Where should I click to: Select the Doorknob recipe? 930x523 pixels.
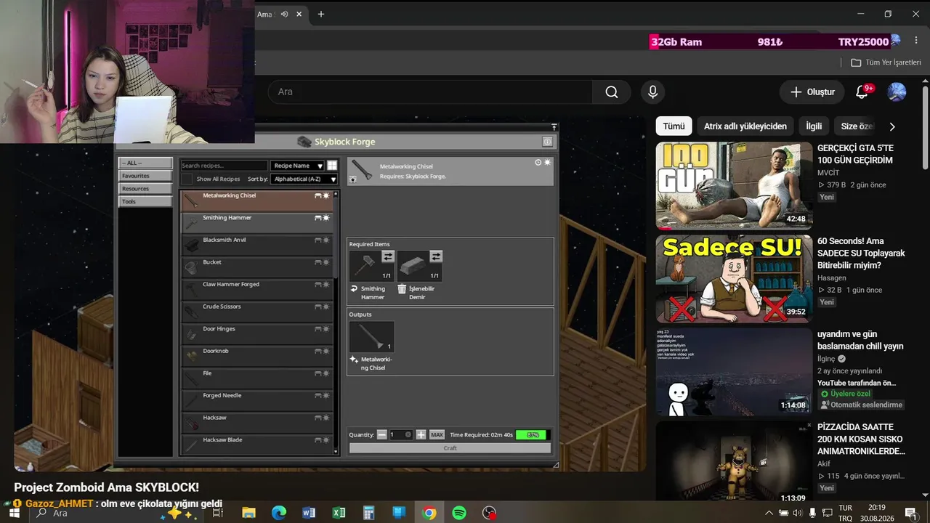click(x=257, y=356)
